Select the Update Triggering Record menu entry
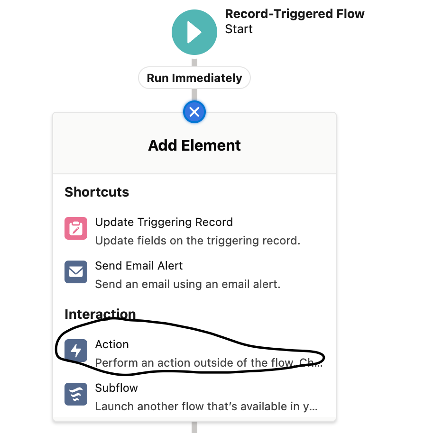The width and height of the screenshot is (424, 433). [194, 231]
